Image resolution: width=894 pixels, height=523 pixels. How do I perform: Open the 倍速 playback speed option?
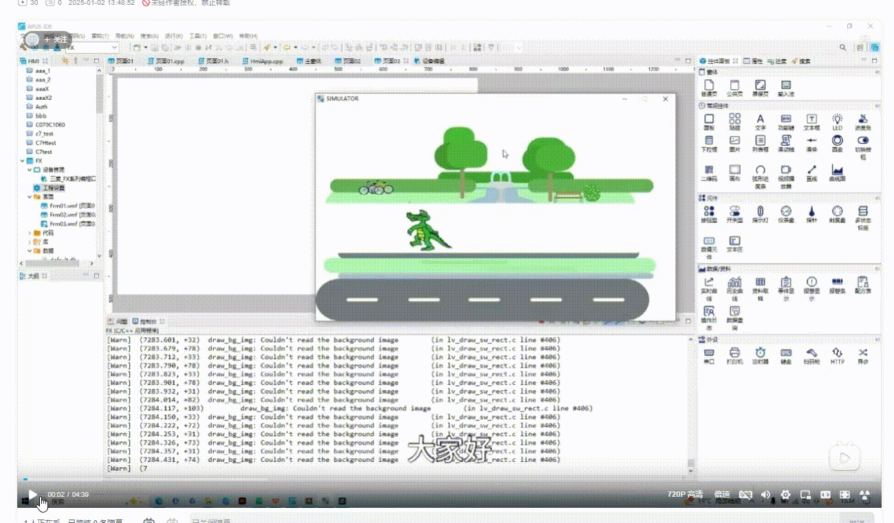tap(722, 495)
